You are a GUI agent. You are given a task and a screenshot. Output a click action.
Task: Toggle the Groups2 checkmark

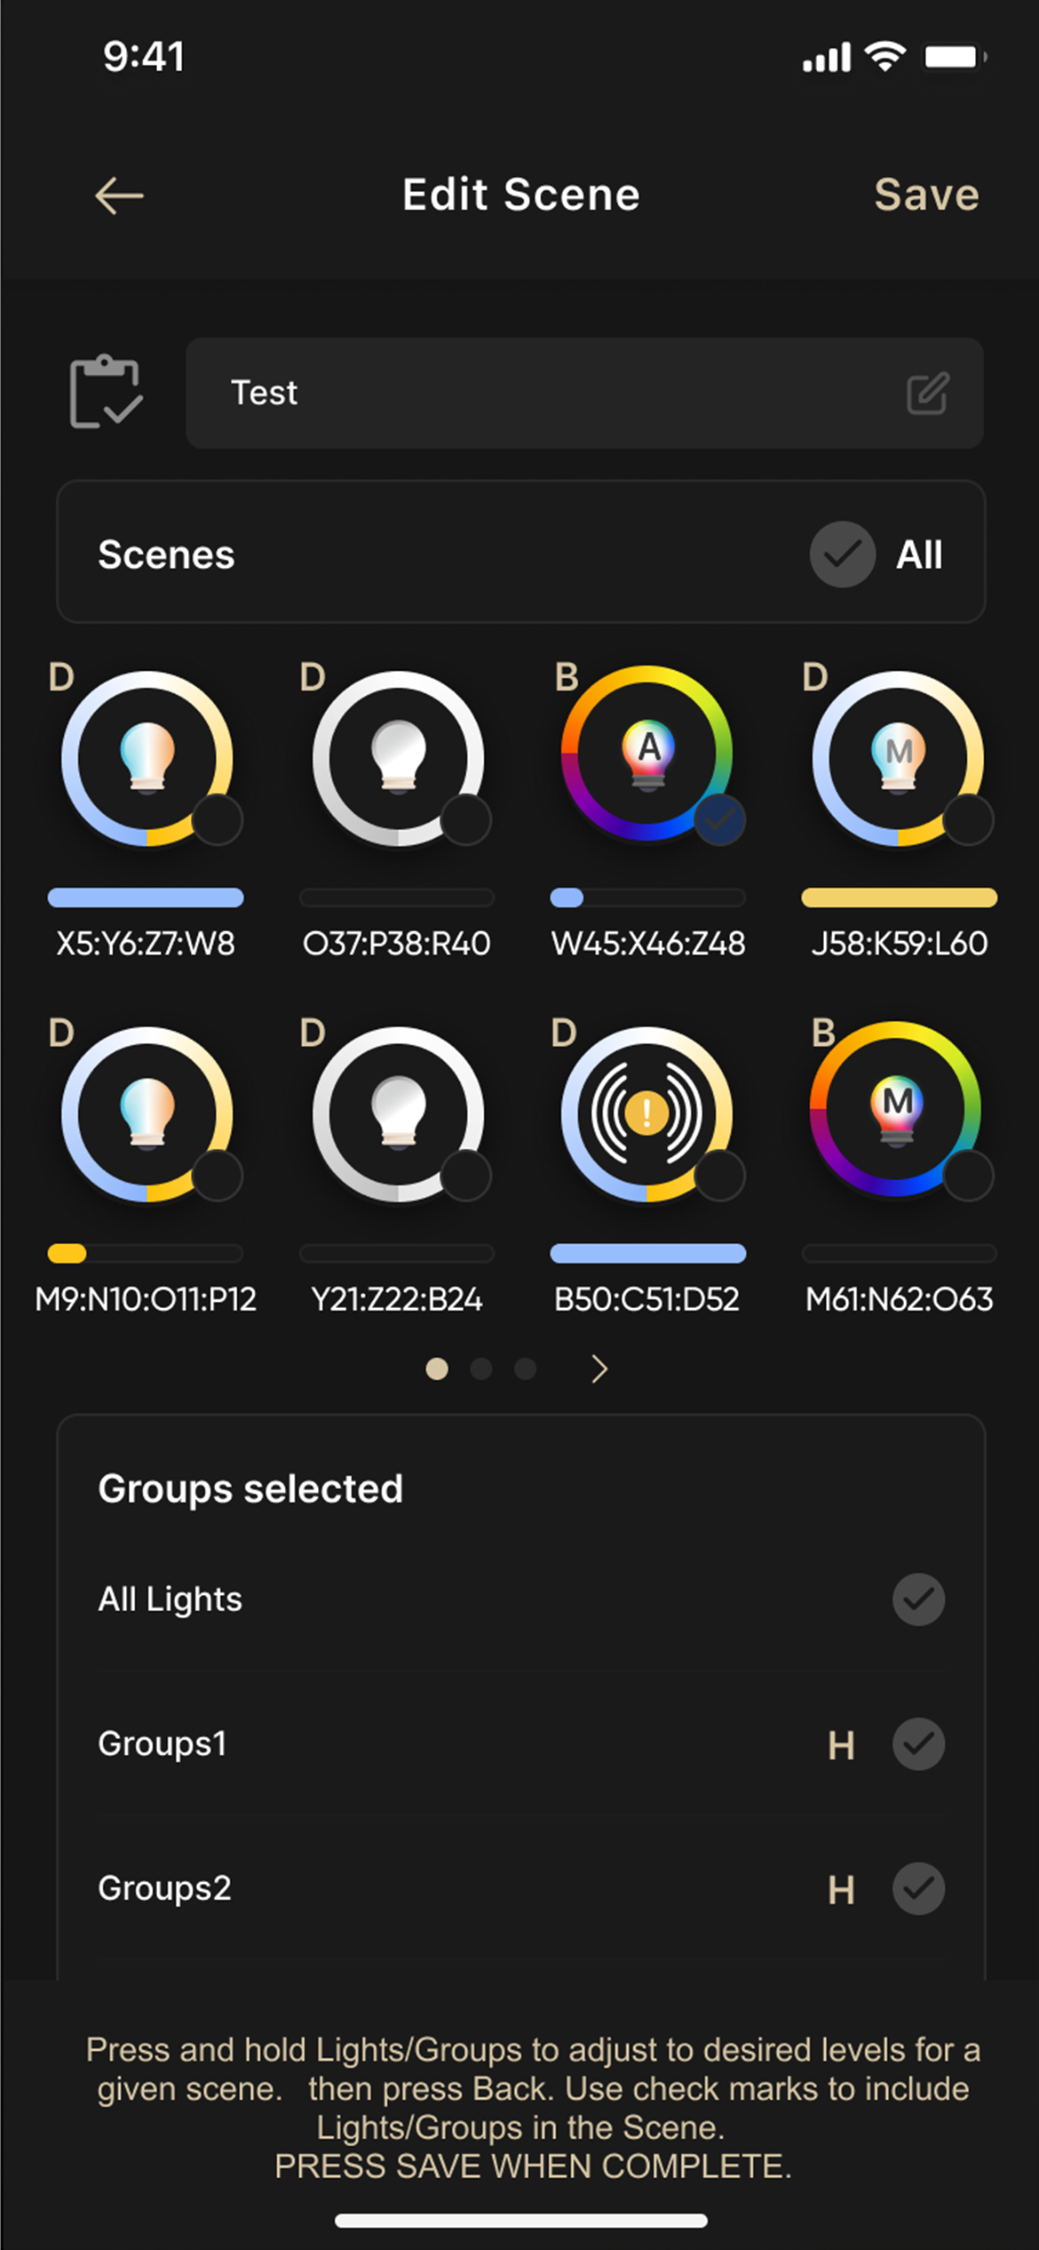pyautogui.click(x=918, y=1888)
